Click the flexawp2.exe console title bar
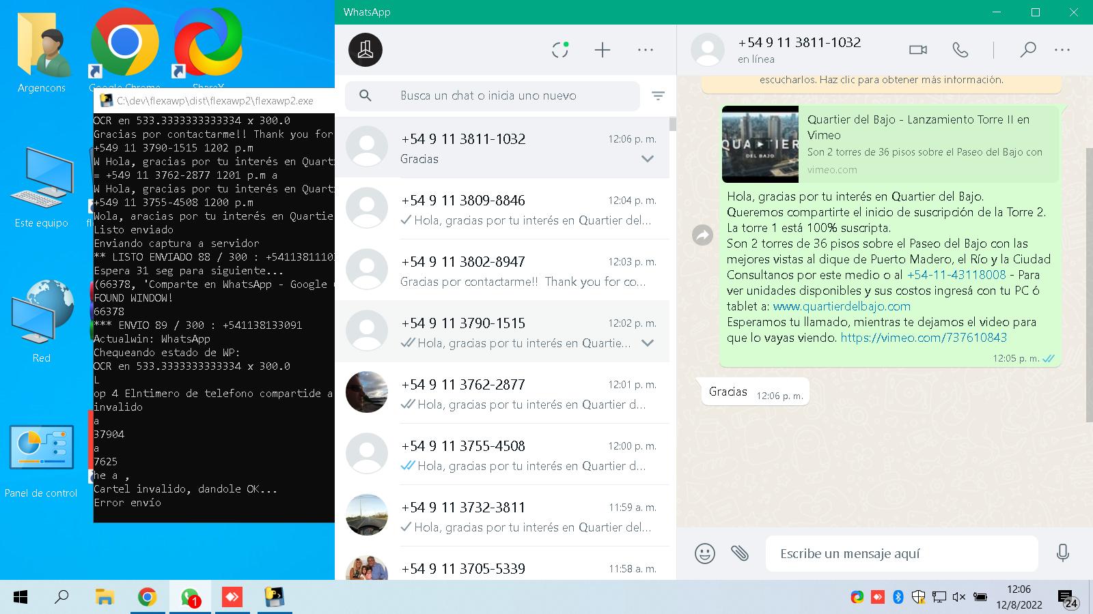Screen dimensions: 1093x614 (x=215, y=101)
